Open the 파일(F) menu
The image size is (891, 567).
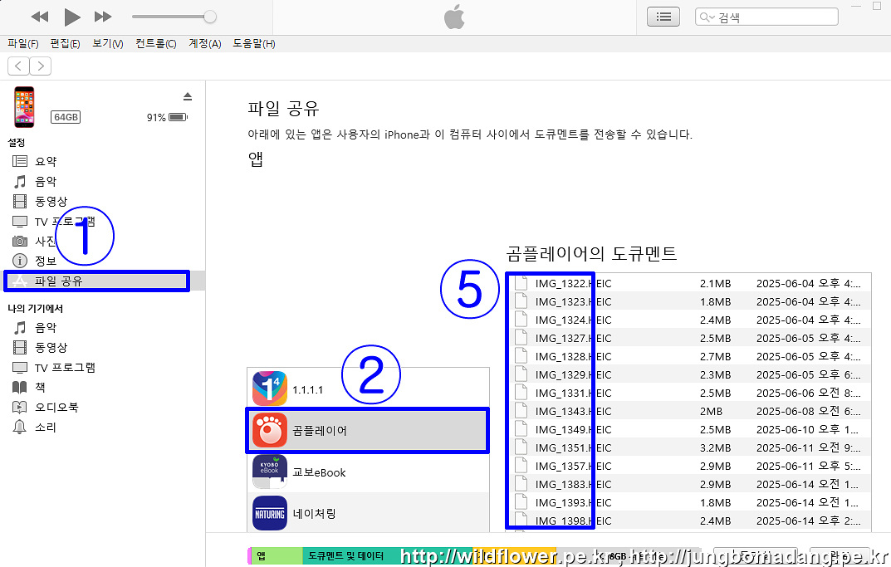pyautogui.click(x=22, y=44)
